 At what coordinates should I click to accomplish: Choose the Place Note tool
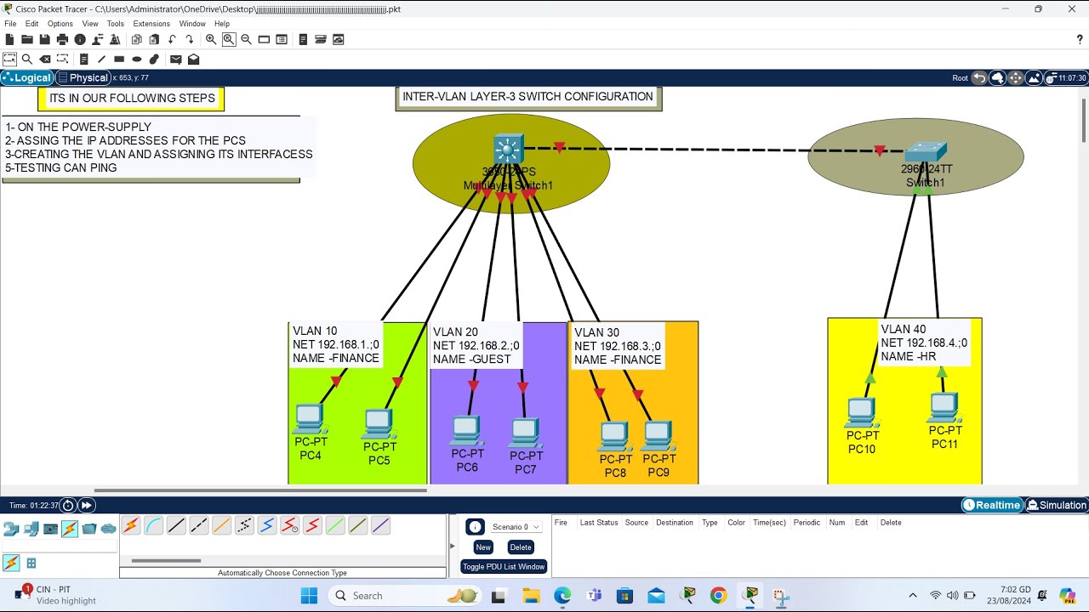point(83,59)
